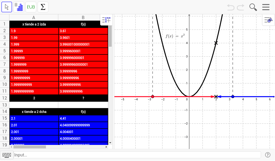Image resolution: width=275 pixels, height=161 pixels.
Task: Open the One Variable Analysis bar-chart tool
Action: tap(19, 7)
